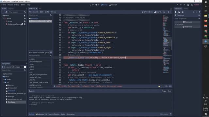Image resolution: width=209 pixels, height=117 pixels.
Task: Create a new resource in Inspector
Action: [x=176, y=12]
